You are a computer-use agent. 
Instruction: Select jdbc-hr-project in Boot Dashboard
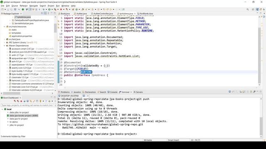tap(17, 125)
